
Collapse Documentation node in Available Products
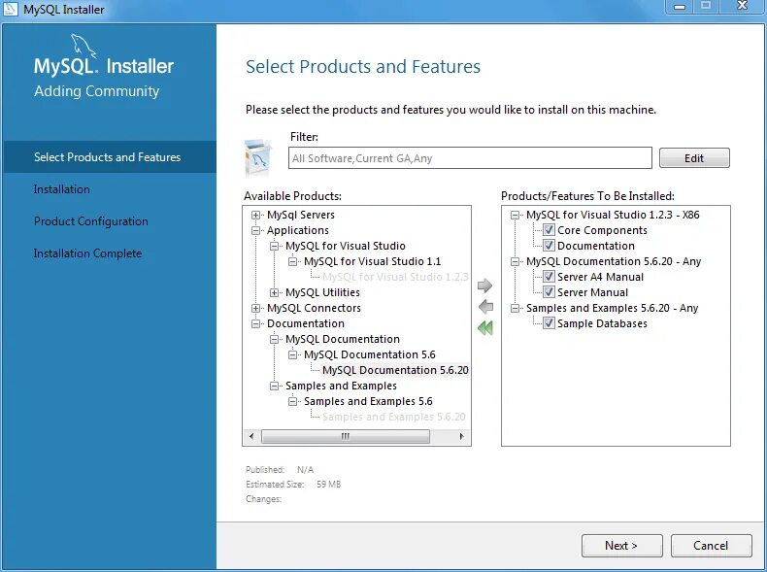pos(256,323)
